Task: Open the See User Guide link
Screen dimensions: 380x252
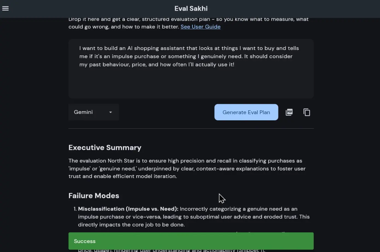Action: [x=200, y=26]
